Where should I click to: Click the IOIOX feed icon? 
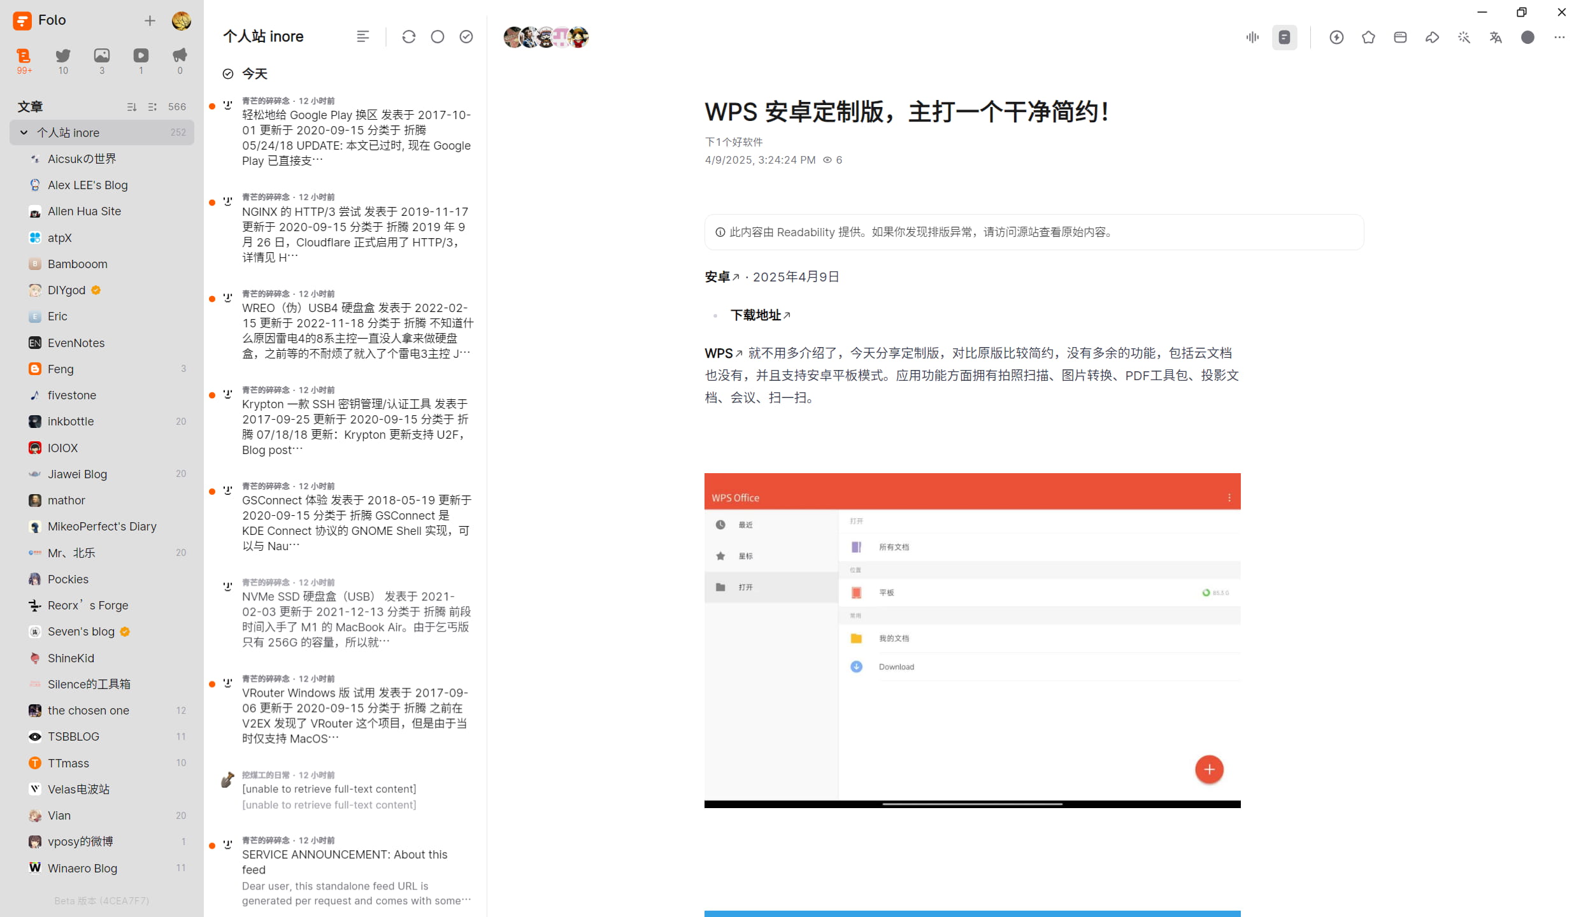pyautogui.click(x=35, y=448)
